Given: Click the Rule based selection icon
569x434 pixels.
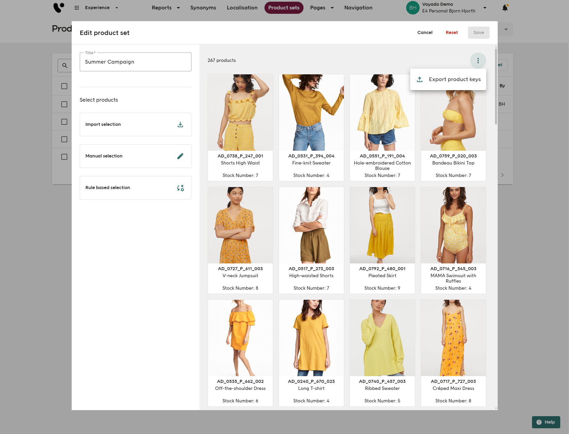Looking at the screenshot, I should coord(180,188).
